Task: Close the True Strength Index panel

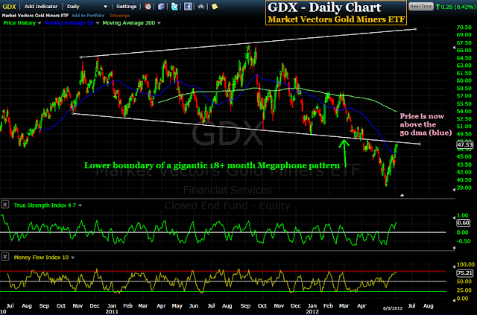Action: click(5, 205)
